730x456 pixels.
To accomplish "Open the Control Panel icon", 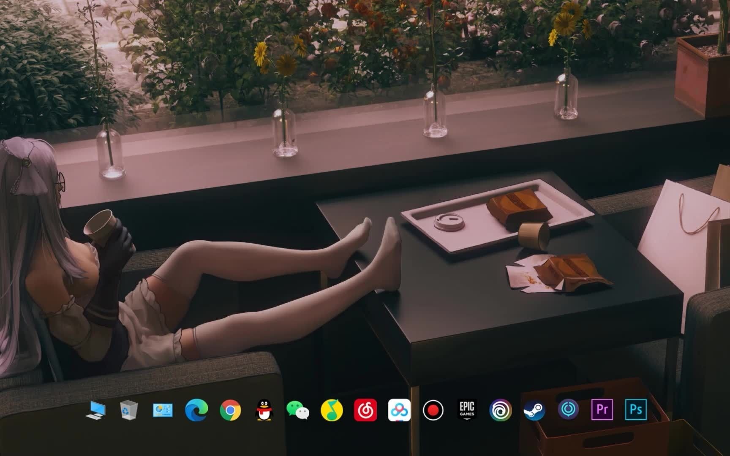I will tap(163, 410).
